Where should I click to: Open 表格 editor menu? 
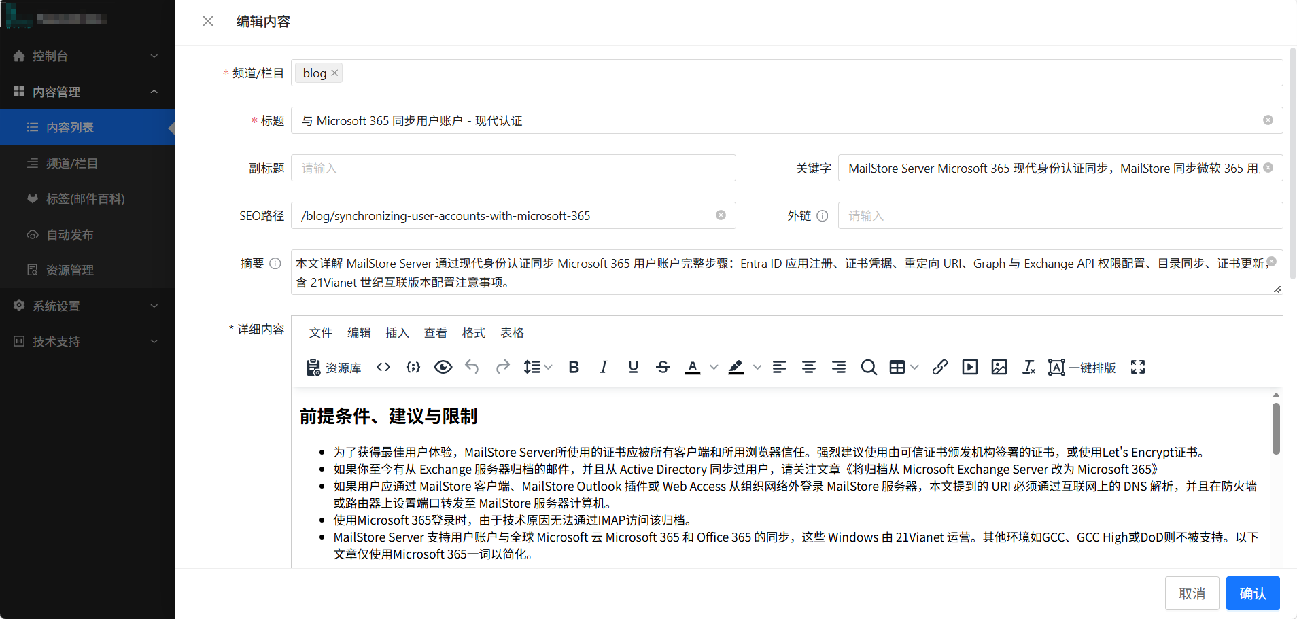tap(512, 332)
